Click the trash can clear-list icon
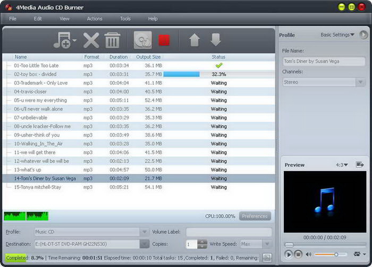This screenshot has height=267, width=372. (x=112, y=40)
